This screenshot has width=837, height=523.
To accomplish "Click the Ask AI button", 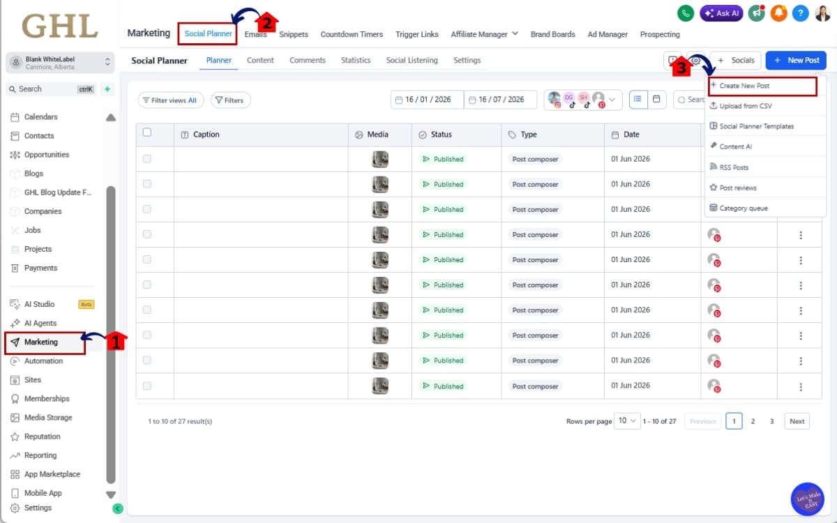I will (x=721, y=13).
